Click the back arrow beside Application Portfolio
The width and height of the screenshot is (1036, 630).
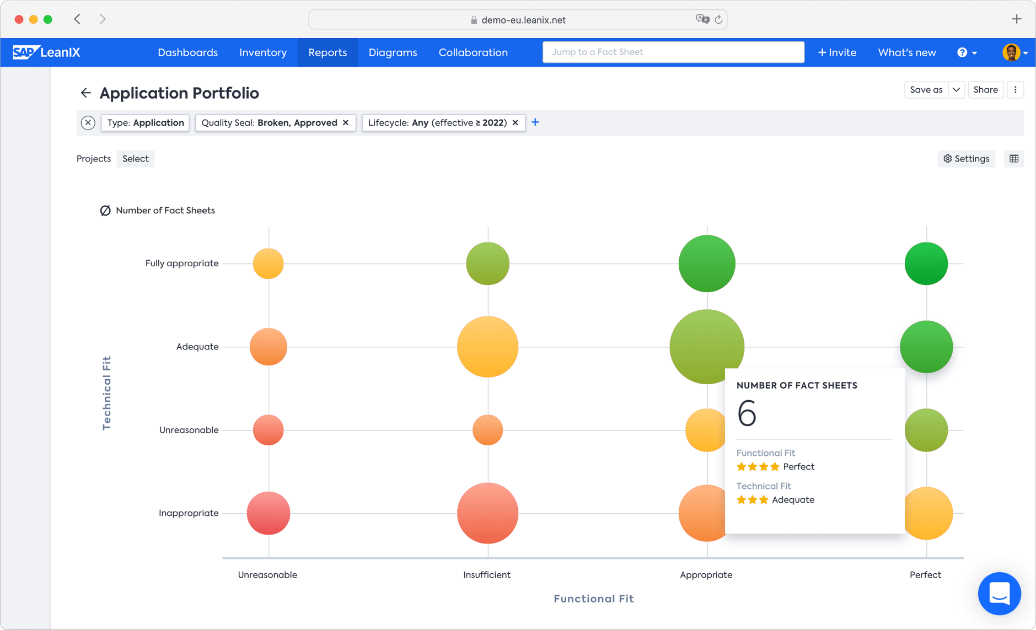(85, 93)
